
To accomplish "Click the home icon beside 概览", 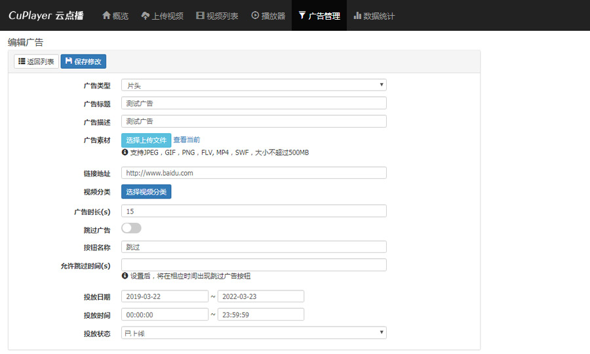I will [x=106, y=16].
